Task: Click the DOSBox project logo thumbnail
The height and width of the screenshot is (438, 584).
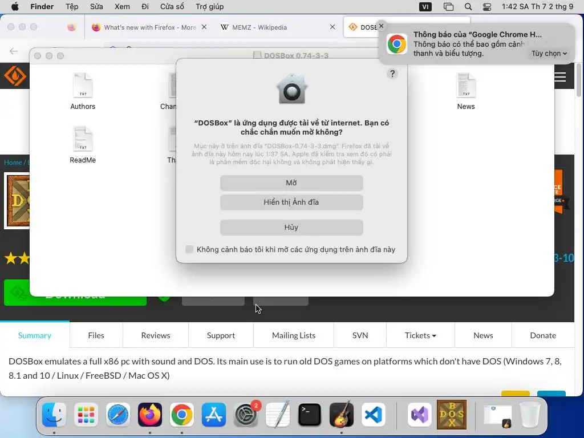Action: pos(17,201)
